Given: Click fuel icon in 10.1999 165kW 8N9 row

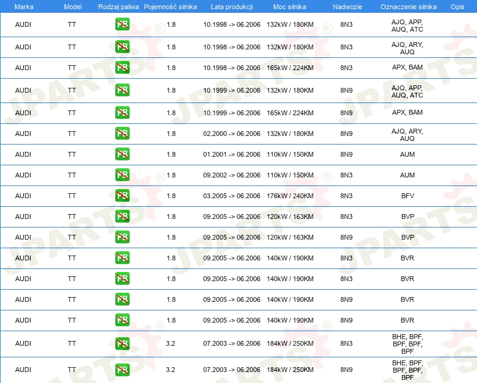Looking at the screenshot, I should (122, 113).
